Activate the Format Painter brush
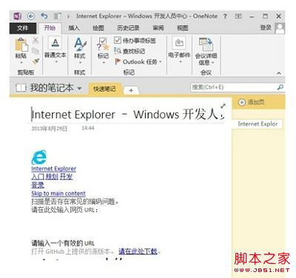 pyautogui.click(x=36, y=61)
